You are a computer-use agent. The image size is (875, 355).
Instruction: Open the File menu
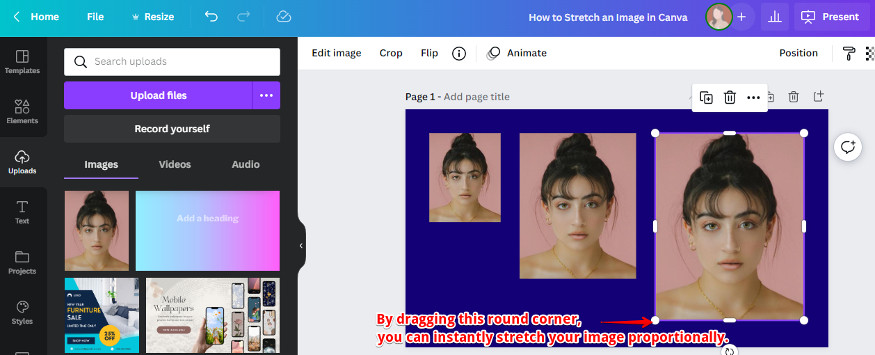pos(95,17)
